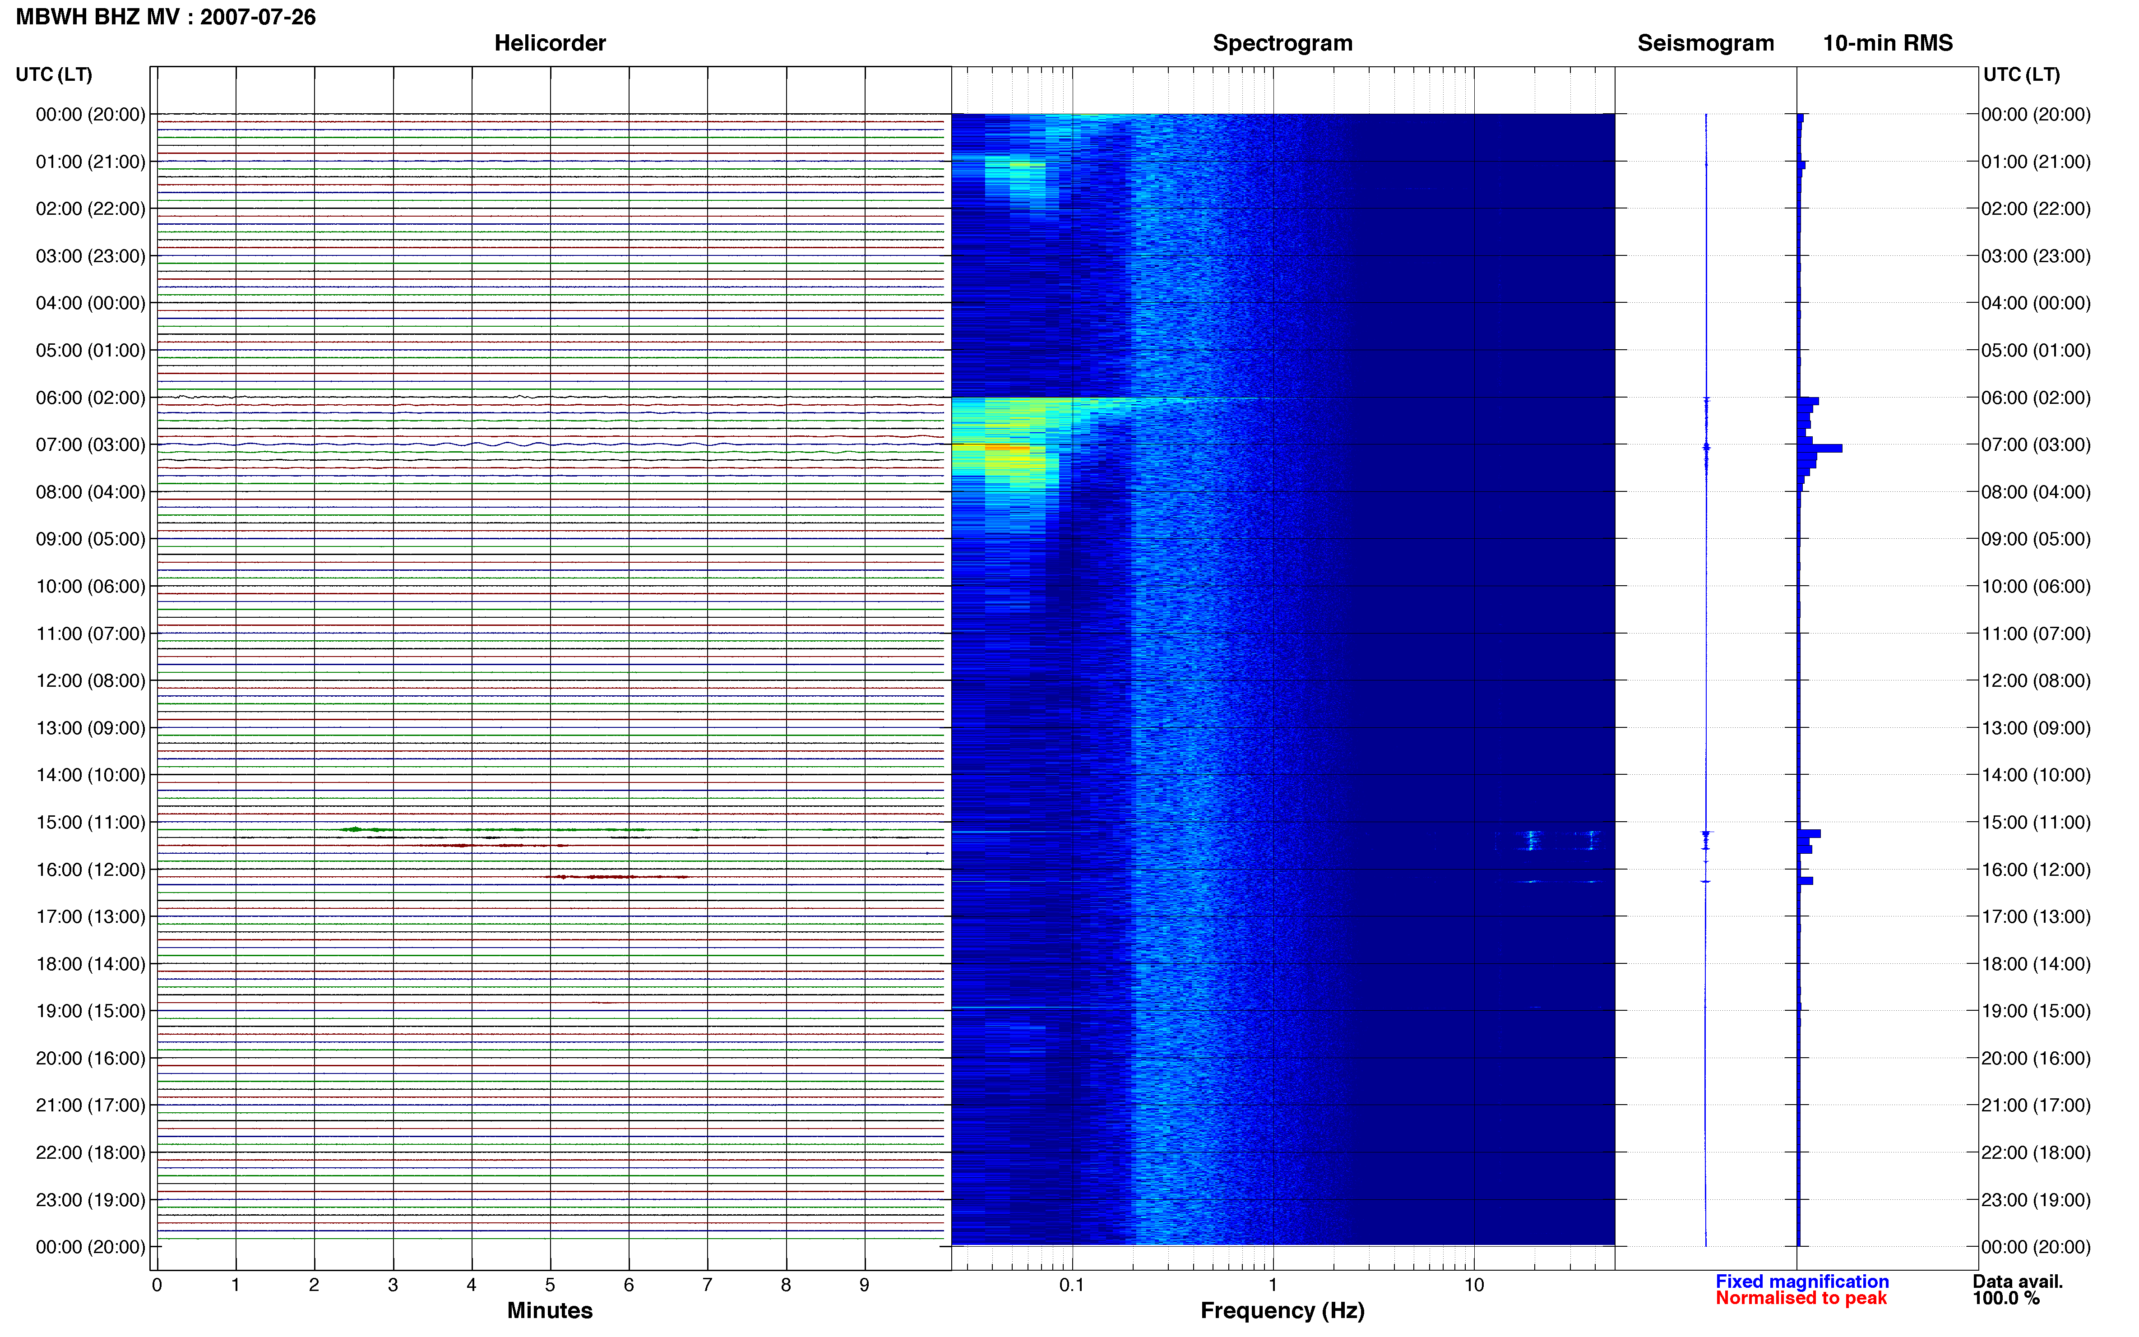
Task: Click the left '10:00 (06:00)' time label
Action: click(90, 586)
